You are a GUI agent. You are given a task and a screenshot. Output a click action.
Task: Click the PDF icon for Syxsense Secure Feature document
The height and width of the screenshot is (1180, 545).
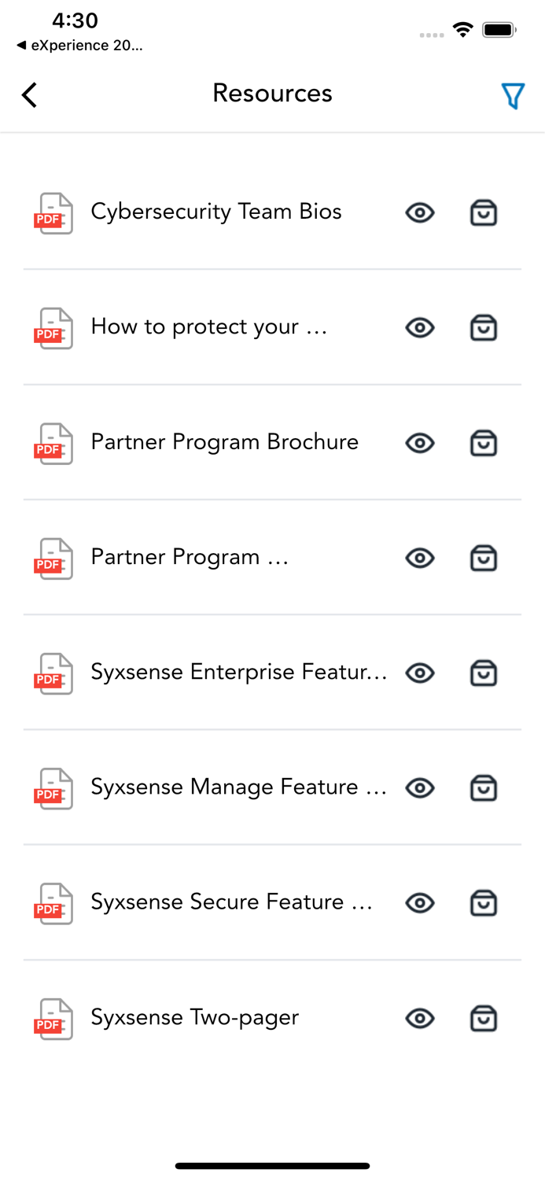pyautogui.click(x=53, y=903)
